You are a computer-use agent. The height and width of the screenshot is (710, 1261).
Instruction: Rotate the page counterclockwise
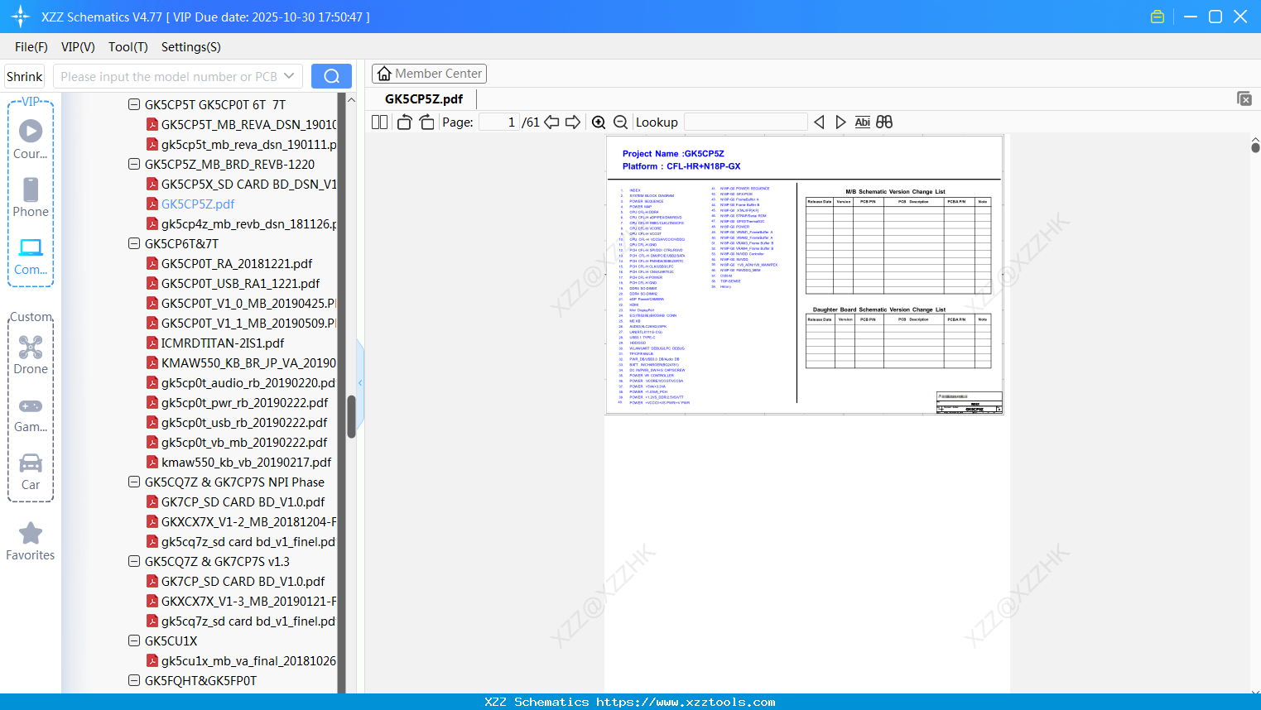point(404,122)
